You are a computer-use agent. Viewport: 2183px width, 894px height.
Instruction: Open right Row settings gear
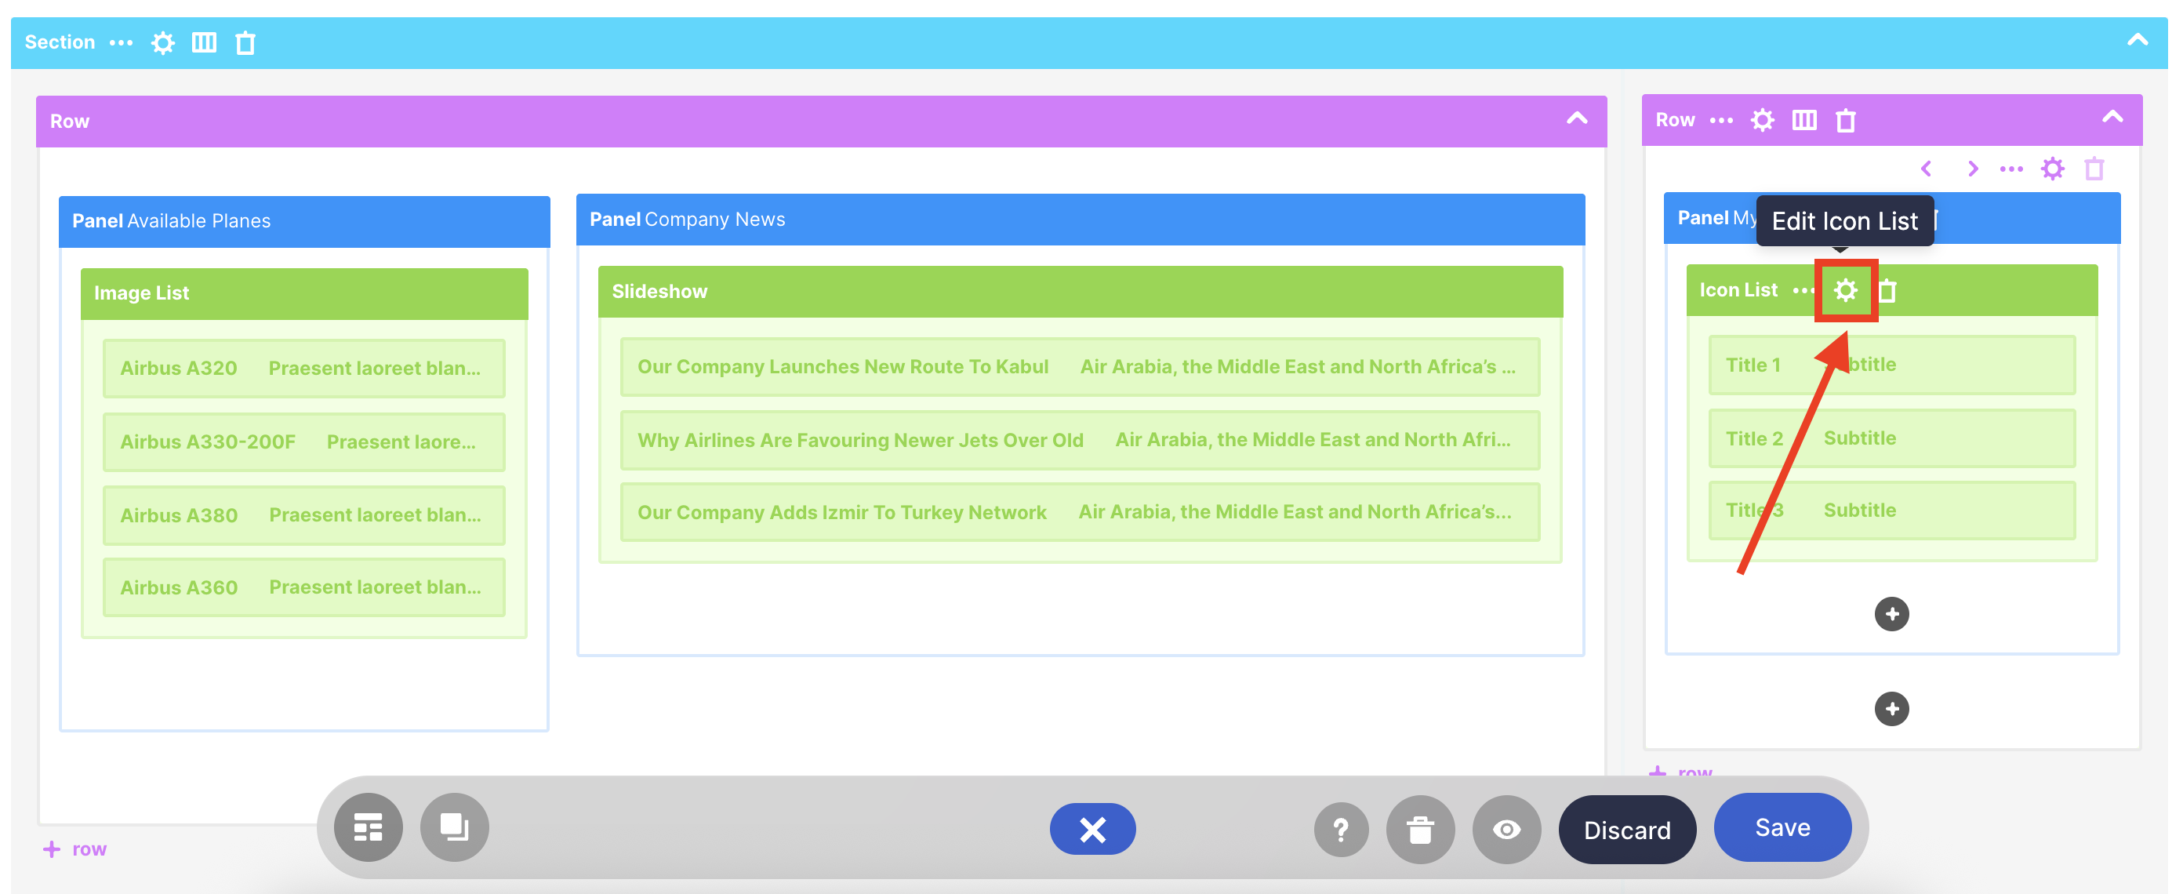pyautogui.click(x=1763, y=120)
